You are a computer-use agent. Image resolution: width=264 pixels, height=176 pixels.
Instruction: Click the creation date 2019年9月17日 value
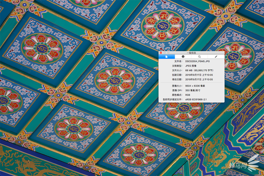(x=199, y=75)
